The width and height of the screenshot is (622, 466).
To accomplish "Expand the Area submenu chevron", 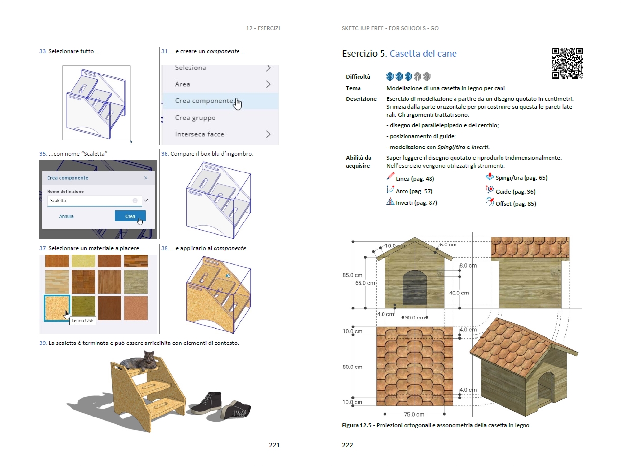I will pos(268,84).
